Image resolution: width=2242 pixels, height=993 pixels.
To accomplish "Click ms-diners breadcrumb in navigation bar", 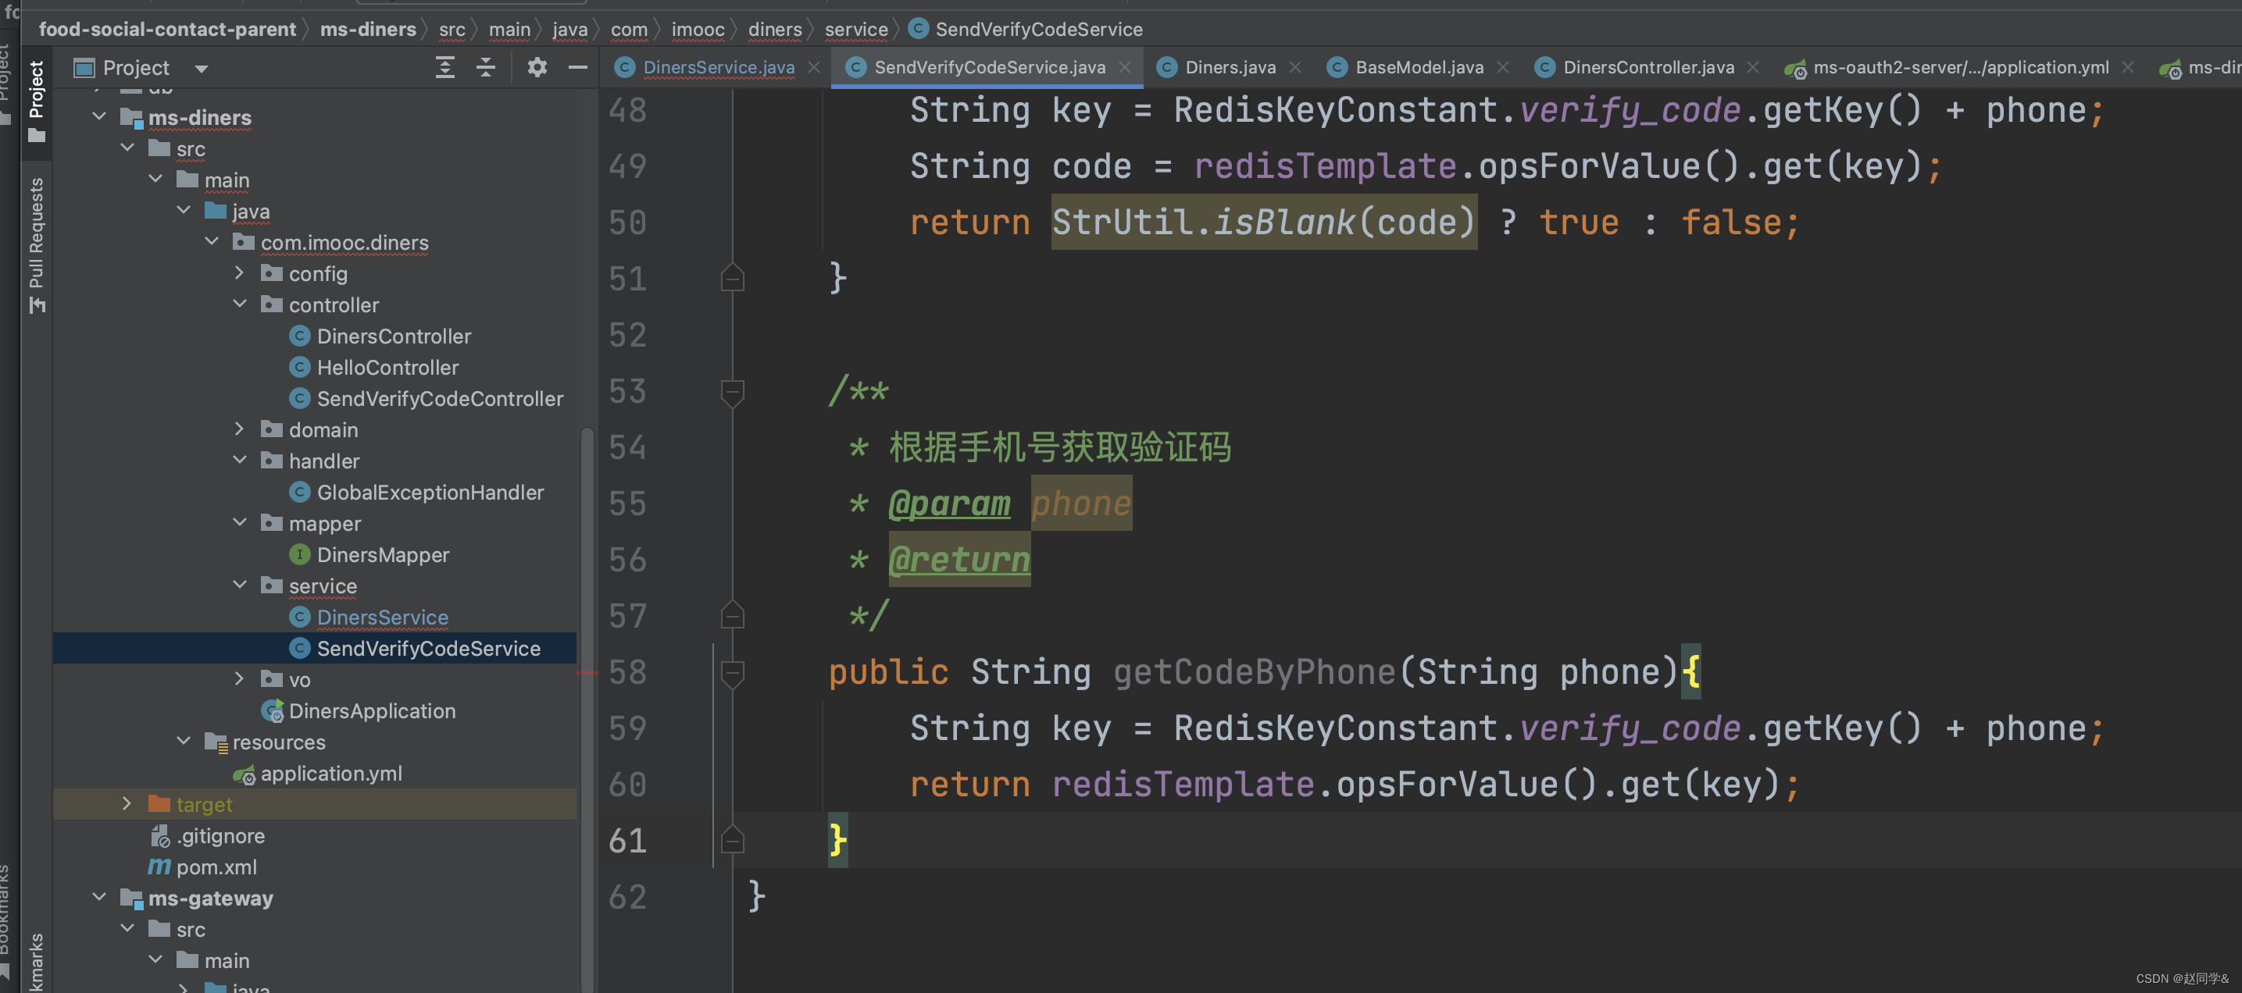I will (367, 30).
